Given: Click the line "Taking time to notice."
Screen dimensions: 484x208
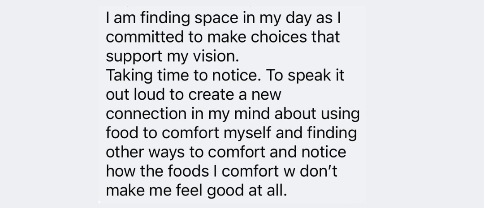Looking at the screenshot, I should pos(183,76).
